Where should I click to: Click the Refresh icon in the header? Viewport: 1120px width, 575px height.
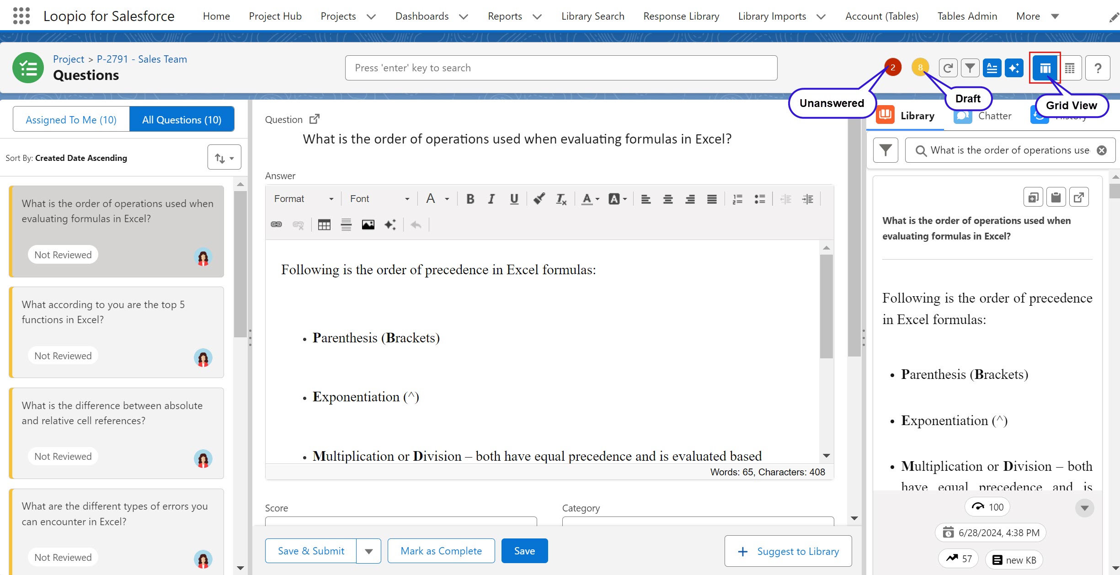click(948, 68)
